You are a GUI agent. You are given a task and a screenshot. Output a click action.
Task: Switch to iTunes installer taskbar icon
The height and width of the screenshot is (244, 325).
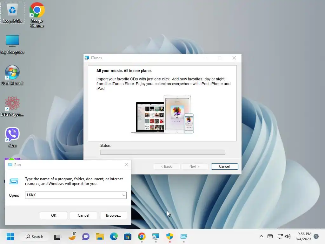(x=156, y=236)
